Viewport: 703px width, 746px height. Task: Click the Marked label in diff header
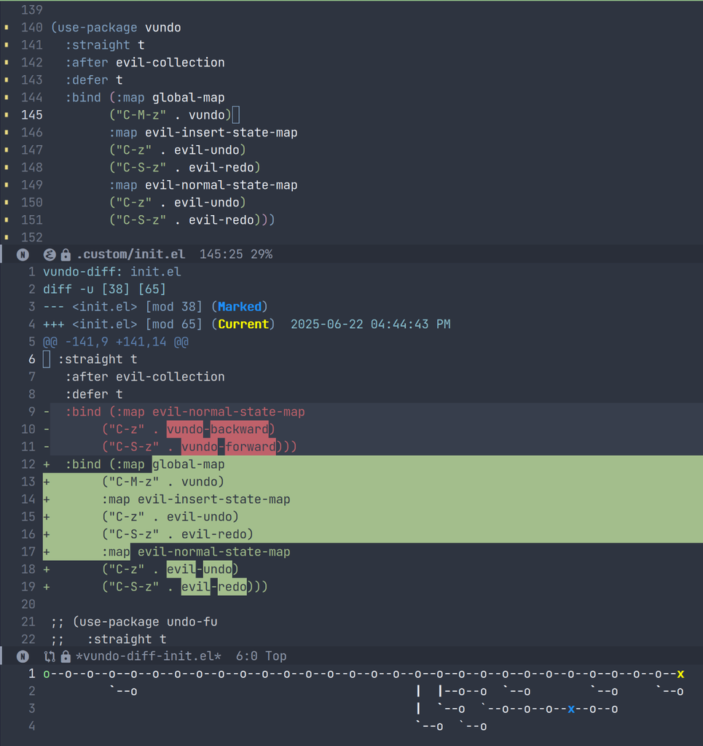click(240, 307)
